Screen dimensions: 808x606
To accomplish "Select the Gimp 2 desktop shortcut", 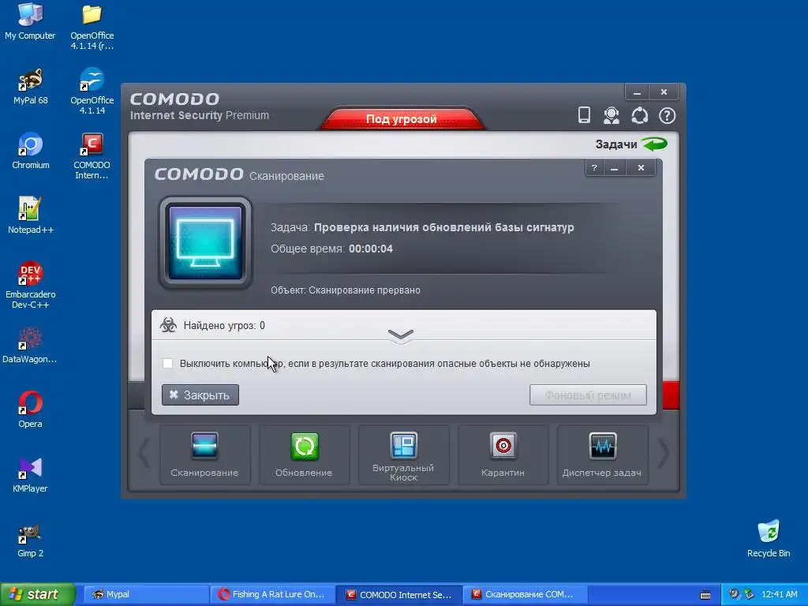I will (30, 540).
